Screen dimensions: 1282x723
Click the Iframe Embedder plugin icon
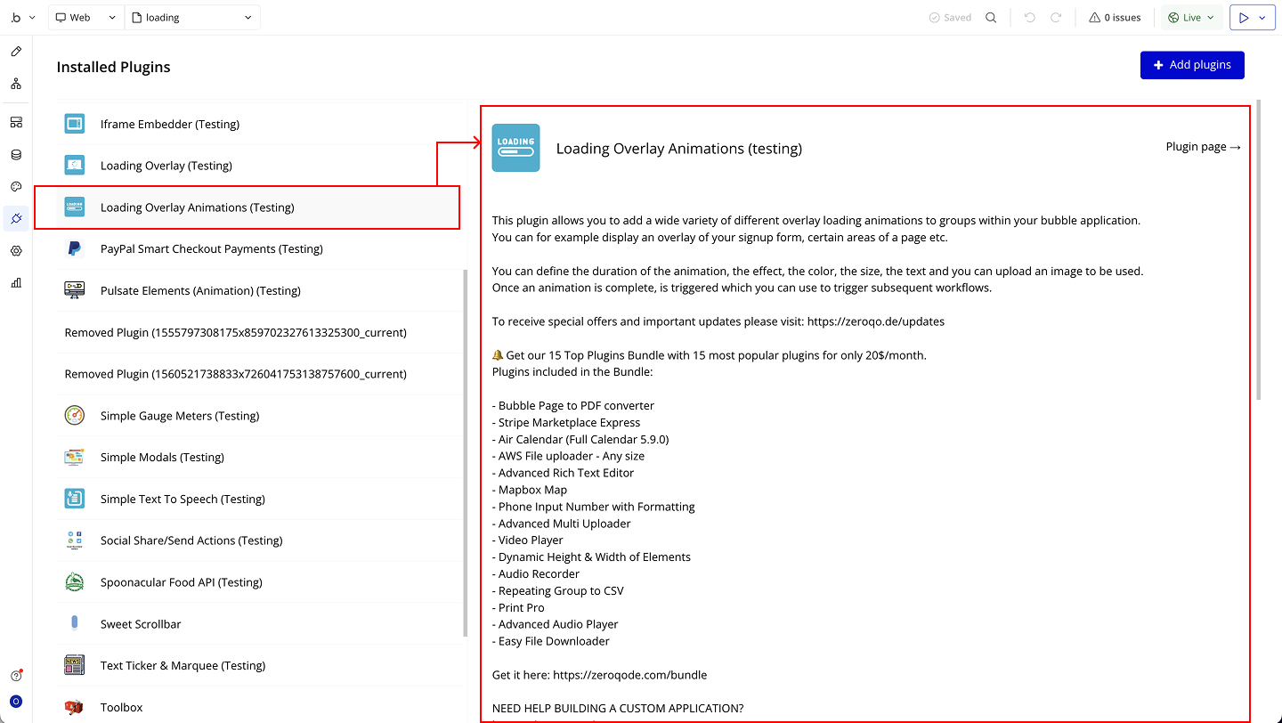coord(75,124)
